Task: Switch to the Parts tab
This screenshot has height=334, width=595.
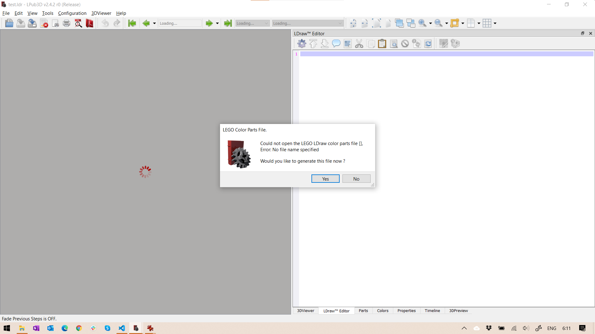Action: [363, 311]
